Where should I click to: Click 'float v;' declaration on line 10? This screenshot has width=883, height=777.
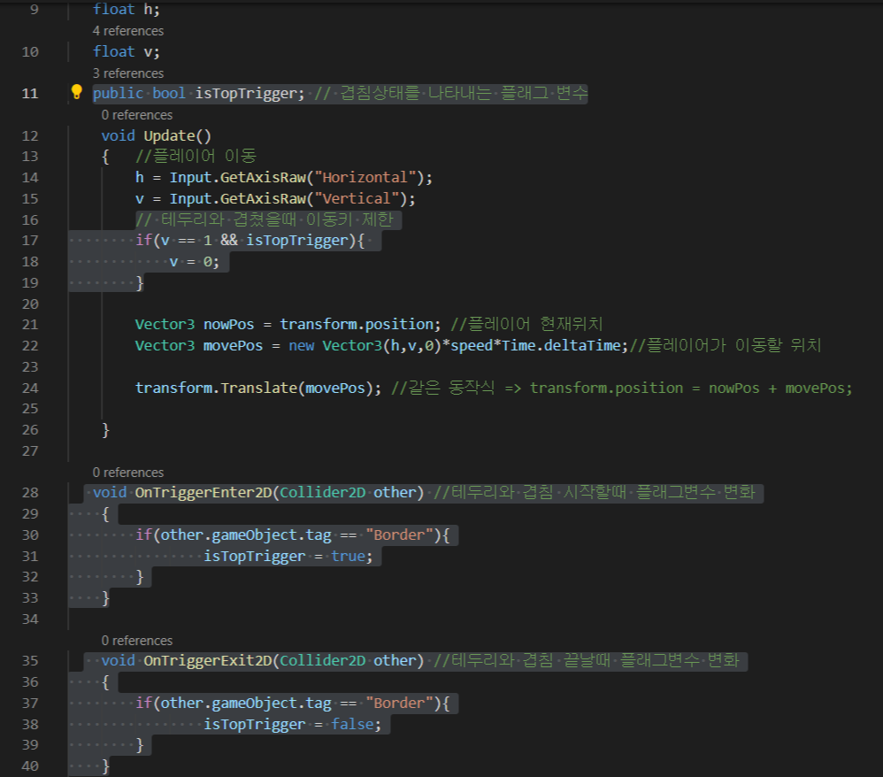tap(127, 52)
